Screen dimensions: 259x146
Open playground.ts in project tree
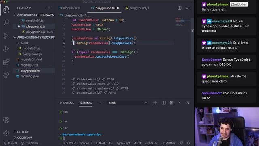[34, 71]
